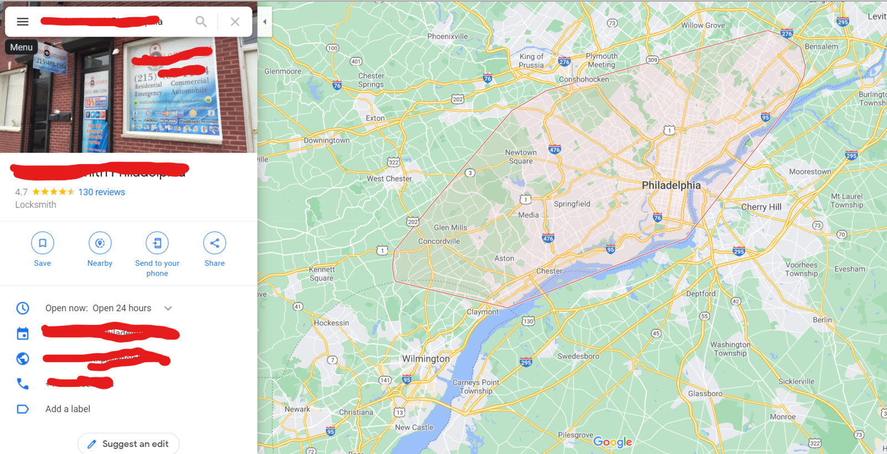Viewport: 887px width, 454px height.
Task: Click the search magnifier icon
Action: [201, 22]
